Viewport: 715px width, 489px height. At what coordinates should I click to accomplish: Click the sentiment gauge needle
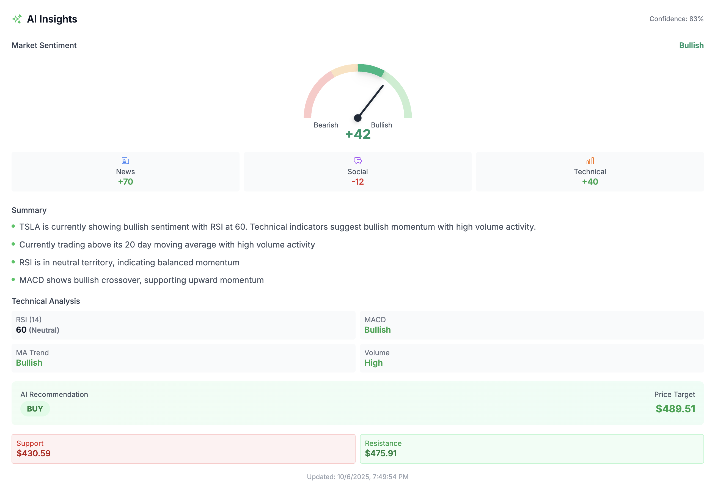point(371,101)
